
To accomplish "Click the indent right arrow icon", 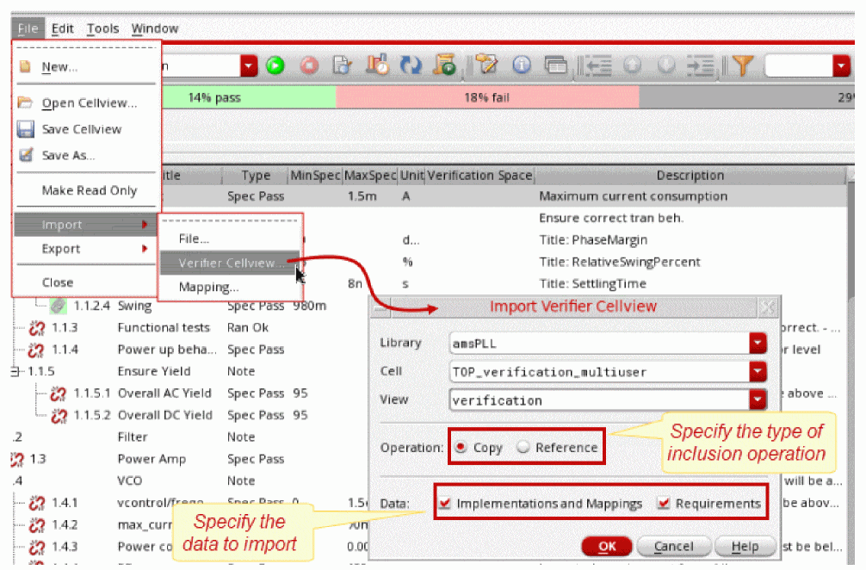I will (x=701, y=65).
